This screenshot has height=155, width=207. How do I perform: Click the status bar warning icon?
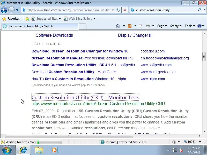click(x=2, y=142)
